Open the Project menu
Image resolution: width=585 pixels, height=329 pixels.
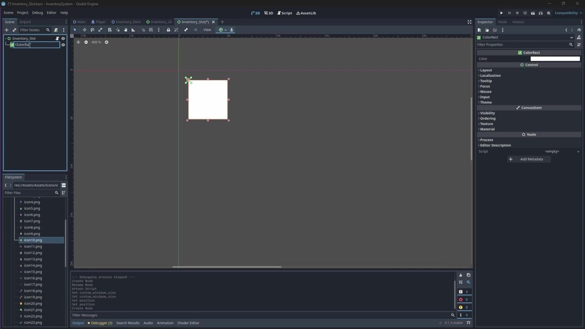coord(22,13)
